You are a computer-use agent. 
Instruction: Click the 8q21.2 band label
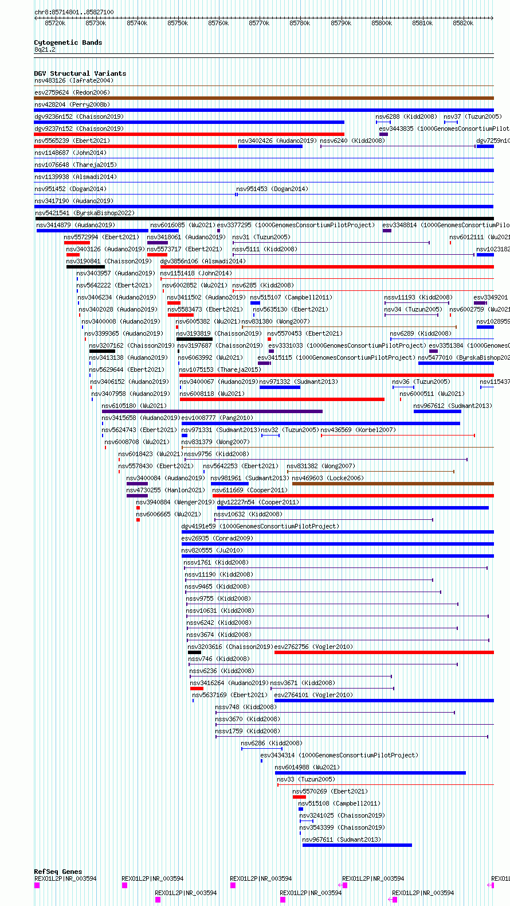point(45,49)
